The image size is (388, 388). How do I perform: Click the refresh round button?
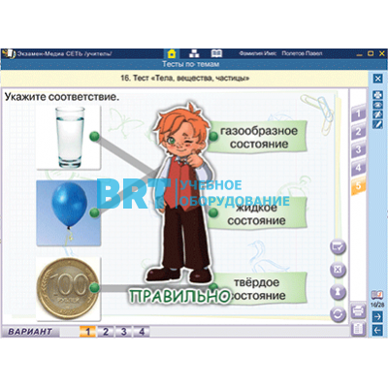tap(338, 314)
